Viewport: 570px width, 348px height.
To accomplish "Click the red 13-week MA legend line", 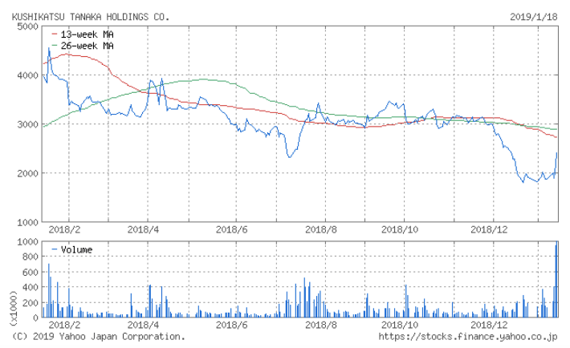I will (x=53, y=35).
